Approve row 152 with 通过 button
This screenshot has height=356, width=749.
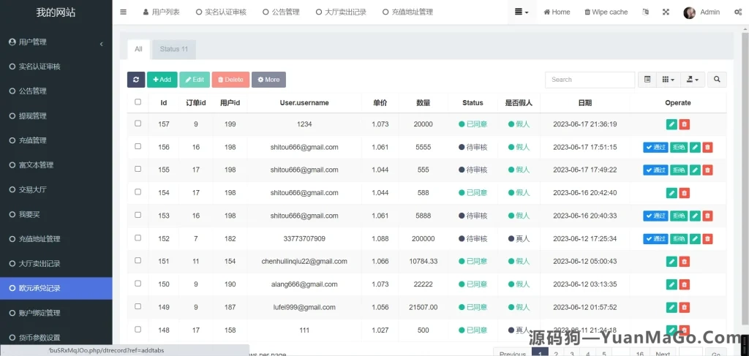655,238
